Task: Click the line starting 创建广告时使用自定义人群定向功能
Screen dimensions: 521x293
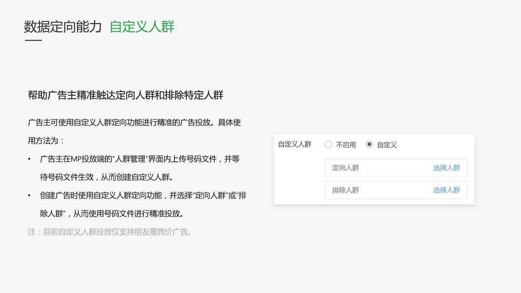Action: click(143, 196)
